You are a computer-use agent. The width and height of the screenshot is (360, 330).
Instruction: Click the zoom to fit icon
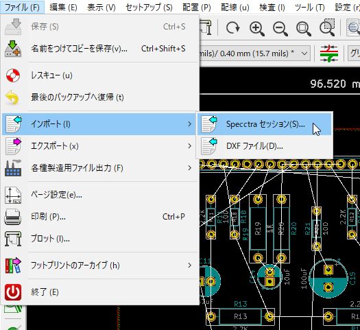click(x=304, y=29)
